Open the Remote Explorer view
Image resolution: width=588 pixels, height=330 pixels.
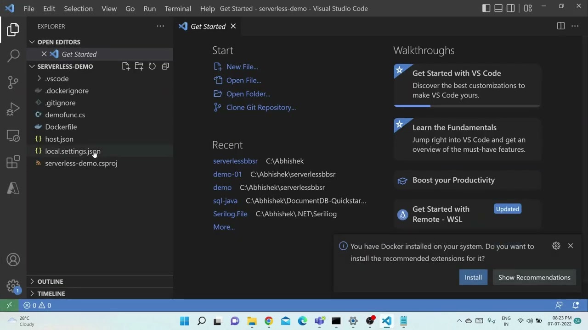click(13, 136)
